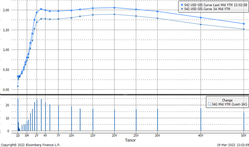
Task: Click the 10Y tenor label
Action: [x=71, y=136]
